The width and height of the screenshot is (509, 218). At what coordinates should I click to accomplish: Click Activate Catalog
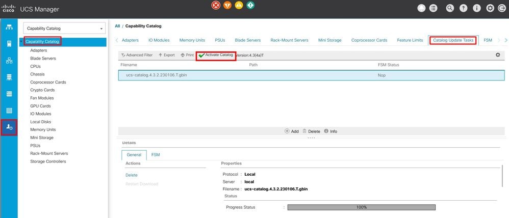point(216,55)
